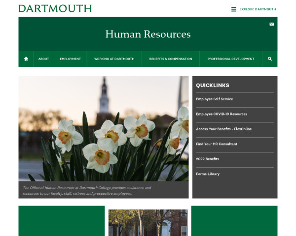Click the home icon in navigation bar
The image size is (296, 236).
coord(26,59)
